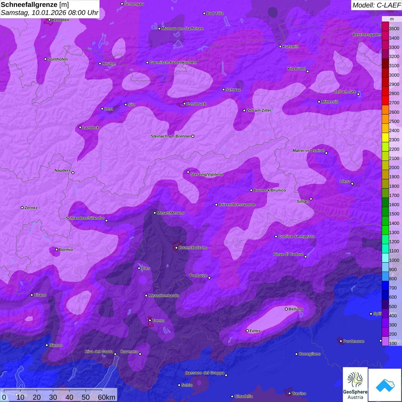The width and height of the screenshot is (402, 402).
Task: Click the Belluno city marker dot
Action: 286,309
